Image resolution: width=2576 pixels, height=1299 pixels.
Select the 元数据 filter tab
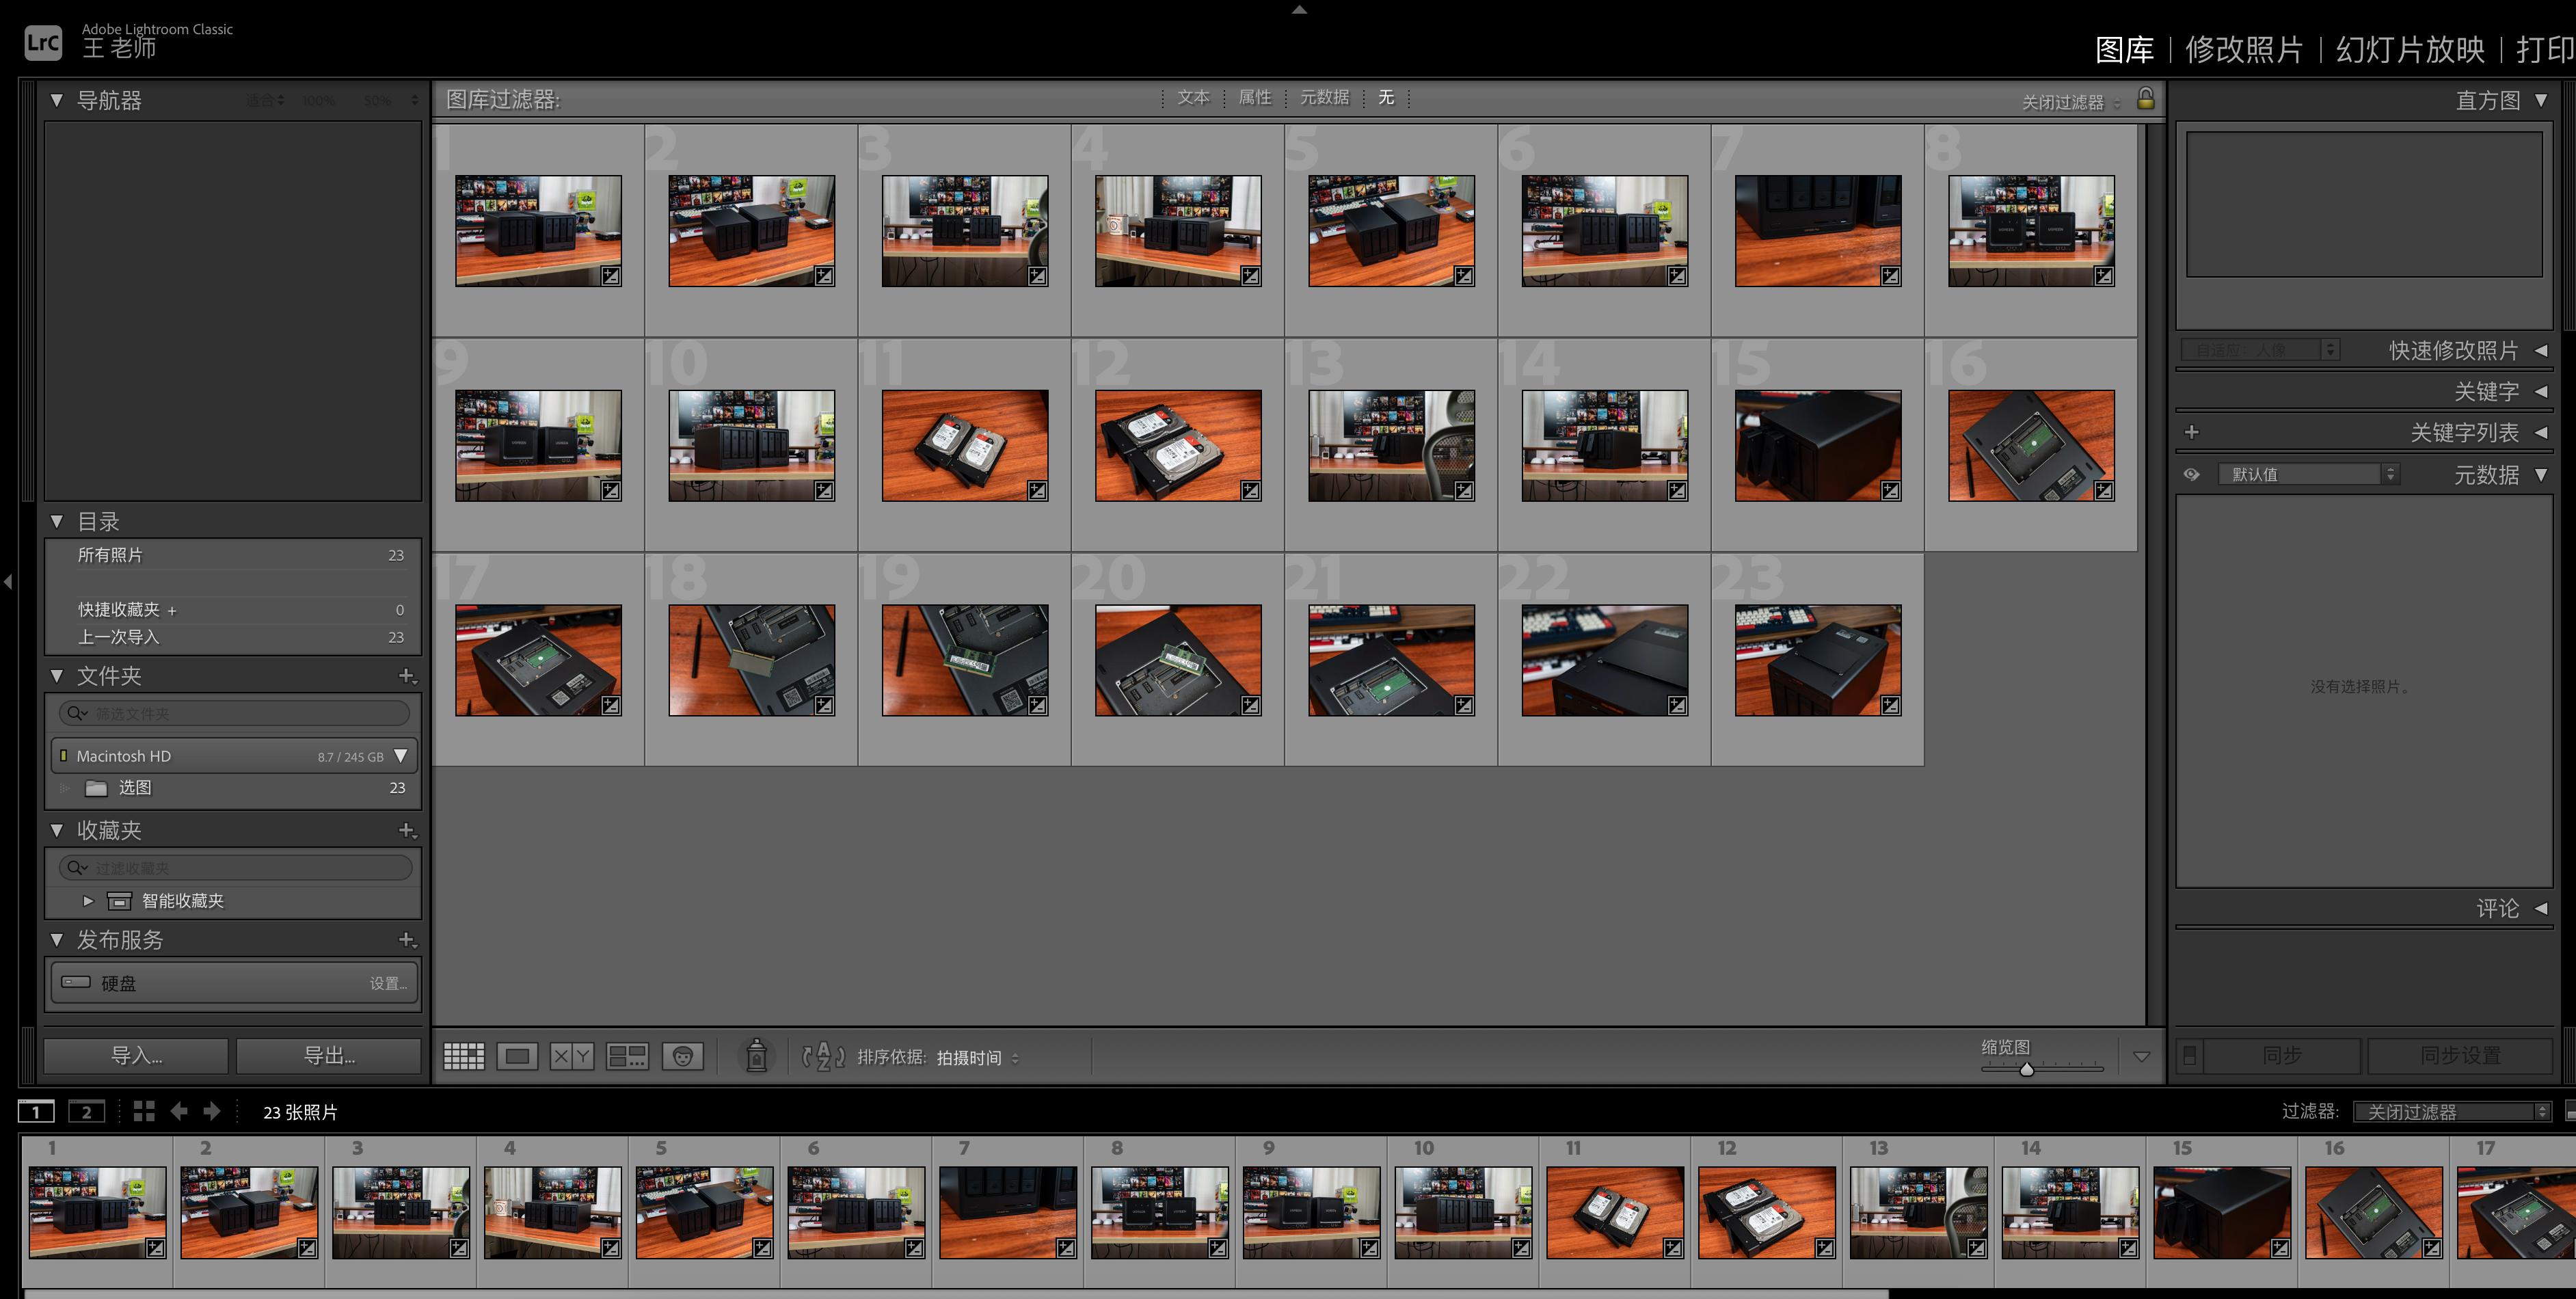(x=1324, y=97)
